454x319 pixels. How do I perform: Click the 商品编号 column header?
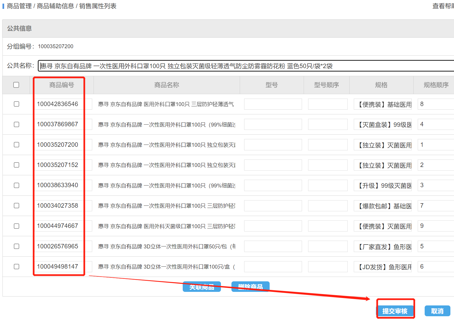coord(62,85)
